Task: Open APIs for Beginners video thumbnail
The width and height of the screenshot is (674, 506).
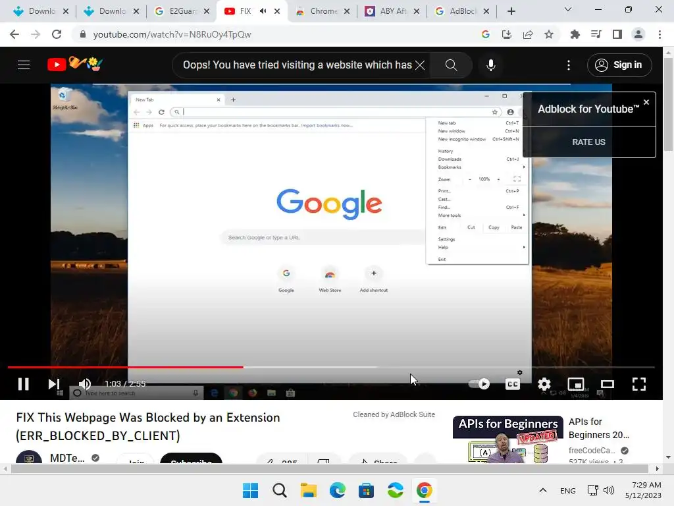Action: point(507,439)
